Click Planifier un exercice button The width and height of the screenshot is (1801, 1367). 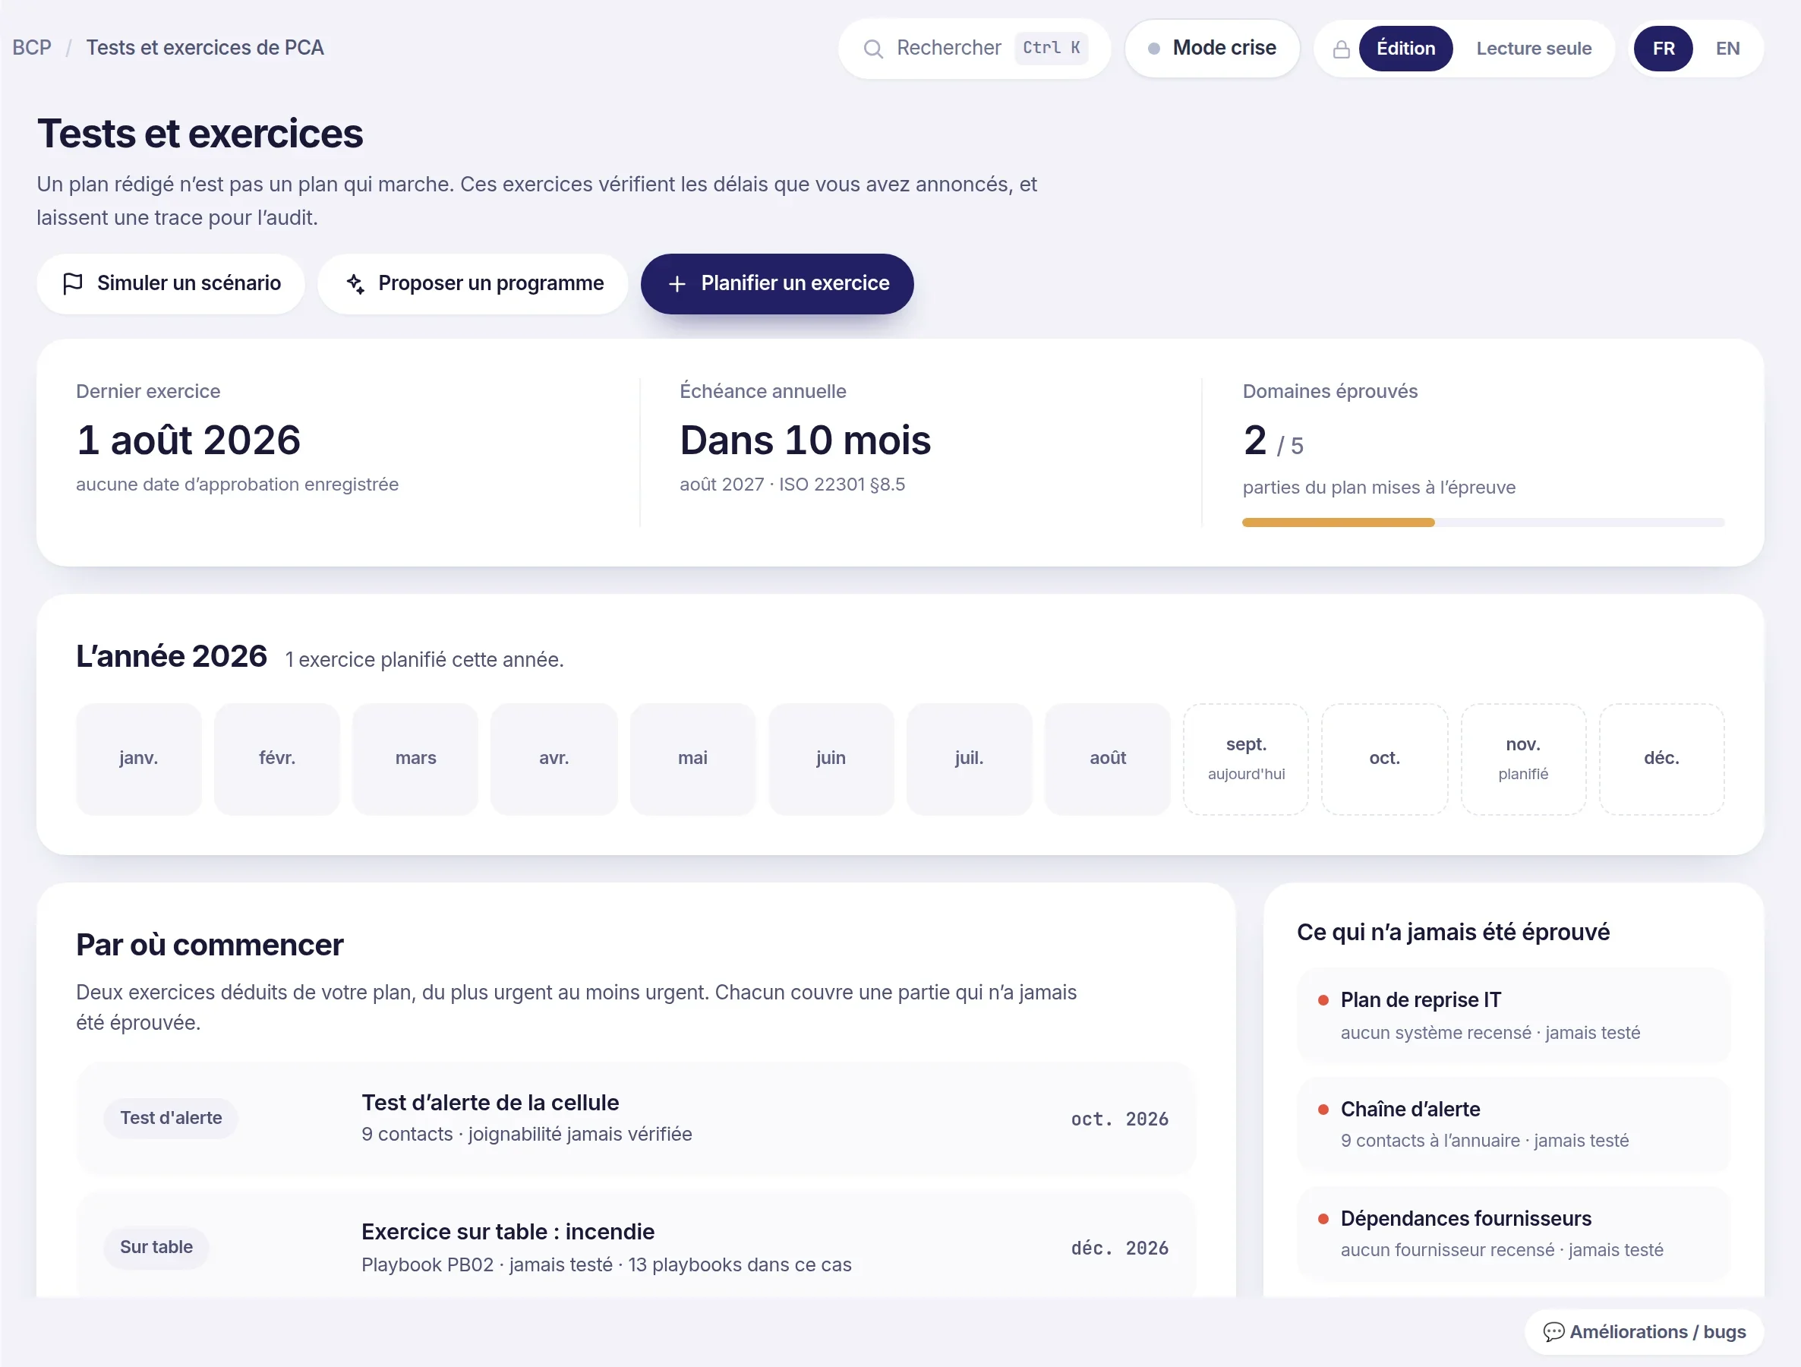[x=777, y=283]
